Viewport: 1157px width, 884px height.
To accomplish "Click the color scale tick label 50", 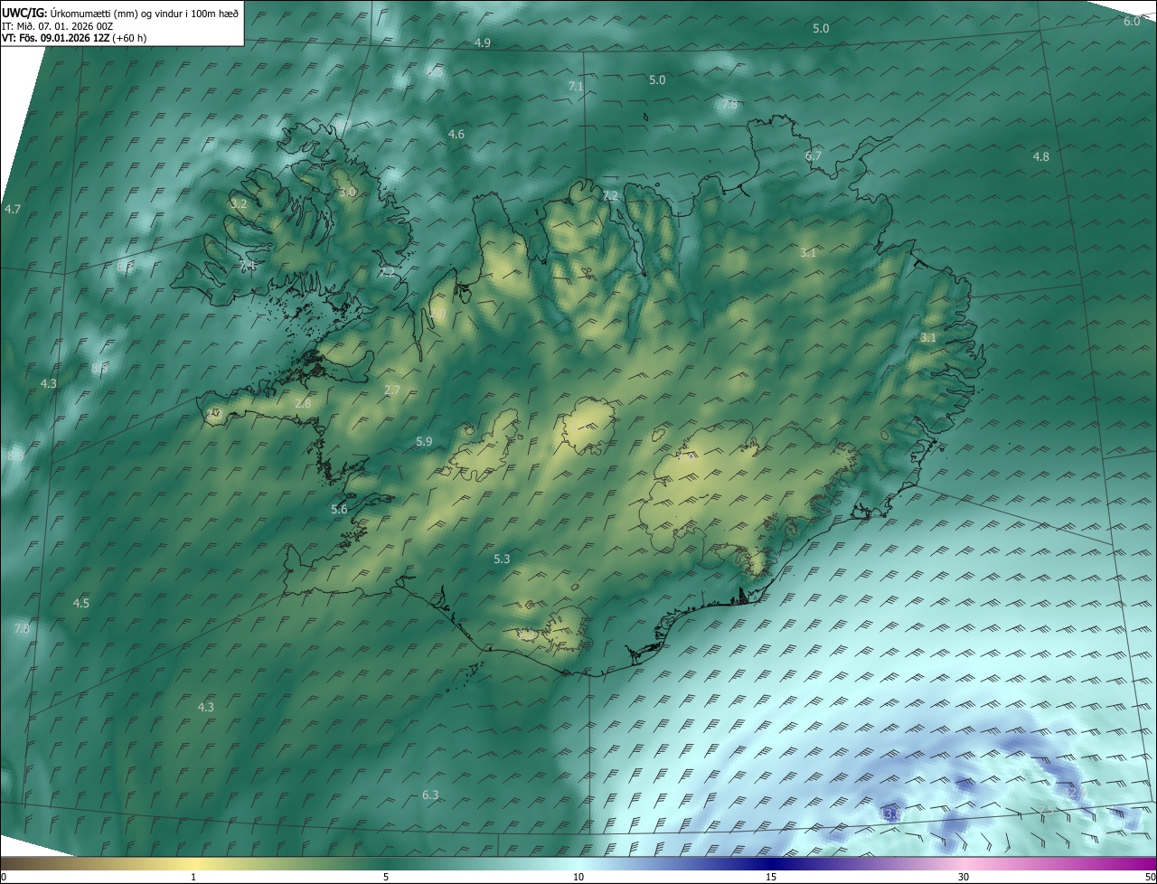I will coord(1150,877).
